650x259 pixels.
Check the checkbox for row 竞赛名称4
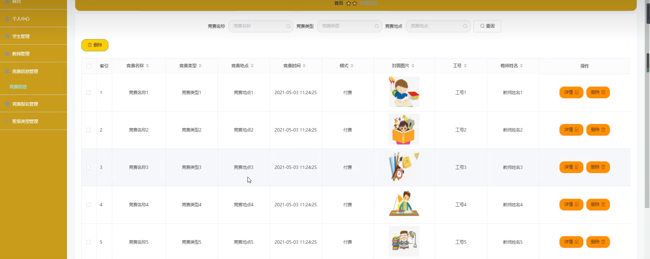pos(88,205)
